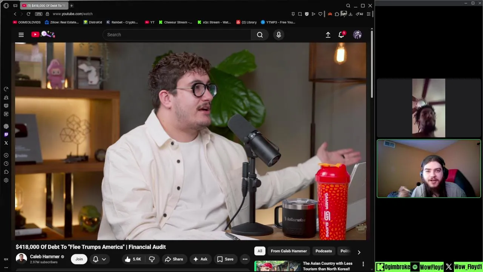Expand the subscription bell notification dropdown

100,259
